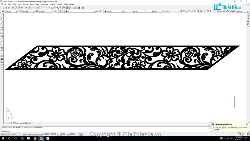Select the Line tool in the Draw toolbar
The image size is (250, 141).
(2, 16)
